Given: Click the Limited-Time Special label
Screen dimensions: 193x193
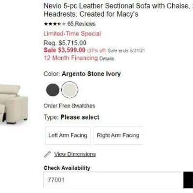Looking at the screenshot, I should 72,34.
